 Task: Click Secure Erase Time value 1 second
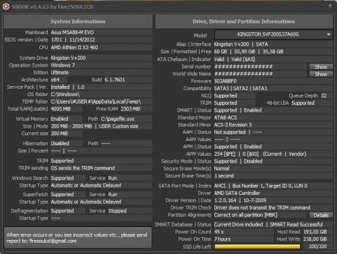point(224,176)
